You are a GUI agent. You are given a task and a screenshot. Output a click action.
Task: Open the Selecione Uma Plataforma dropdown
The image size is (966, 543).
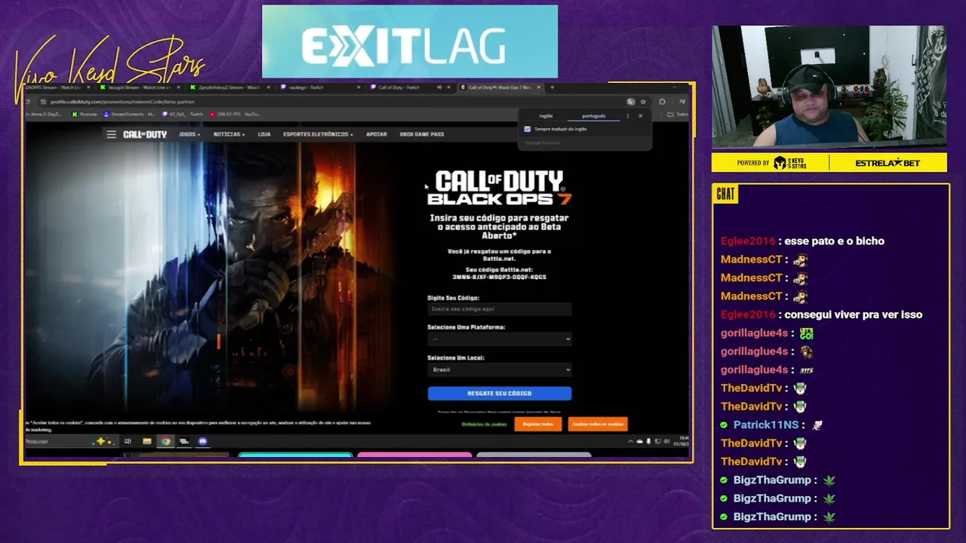coord(499,339)
